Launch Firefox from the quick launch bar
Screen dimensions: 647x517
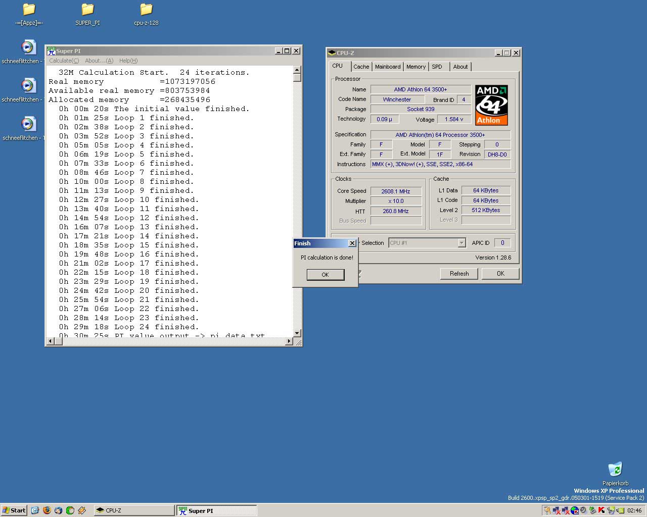coord(47,510)
